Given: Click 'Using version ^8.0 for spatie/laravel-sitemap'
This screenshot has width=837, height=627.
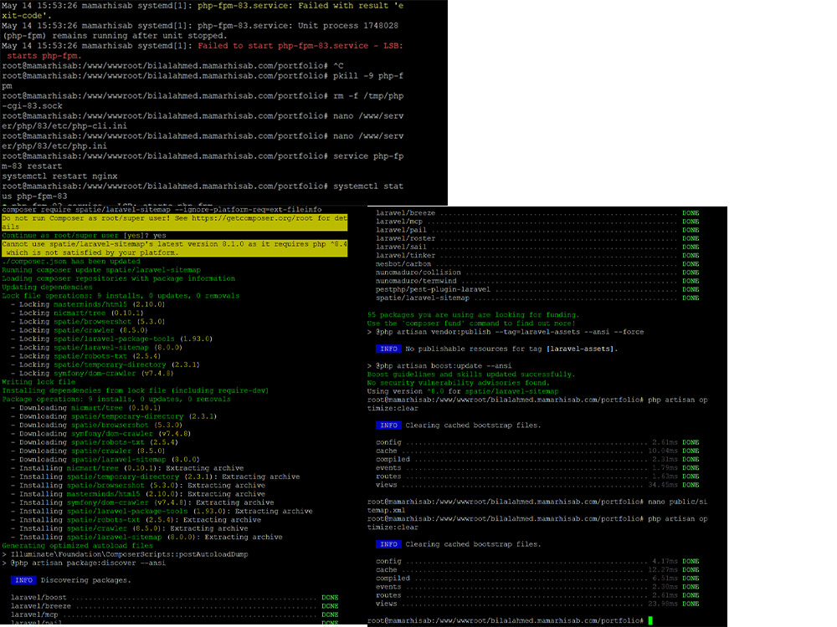Looking at the screenshot, I should click(x=463, y=391).
